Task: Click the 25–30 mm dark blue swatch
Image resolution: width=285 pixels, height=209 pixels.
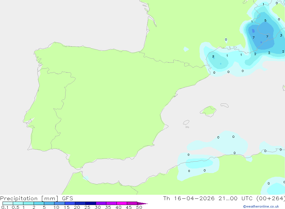Action: [91, 203]
